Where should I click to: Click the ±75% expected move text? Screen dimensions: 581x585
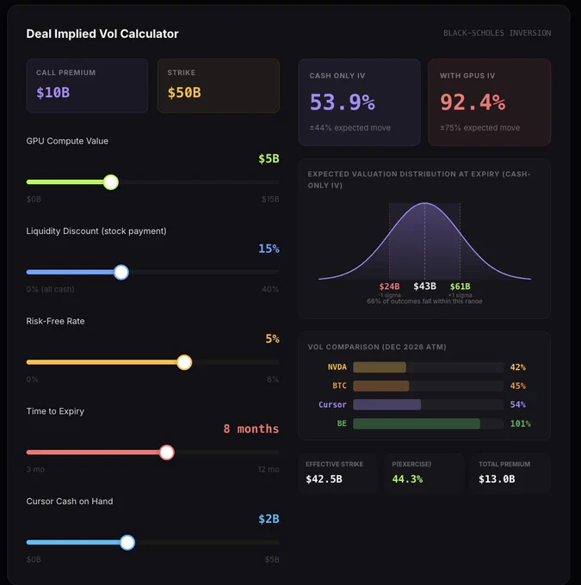(x=479, y=127)
